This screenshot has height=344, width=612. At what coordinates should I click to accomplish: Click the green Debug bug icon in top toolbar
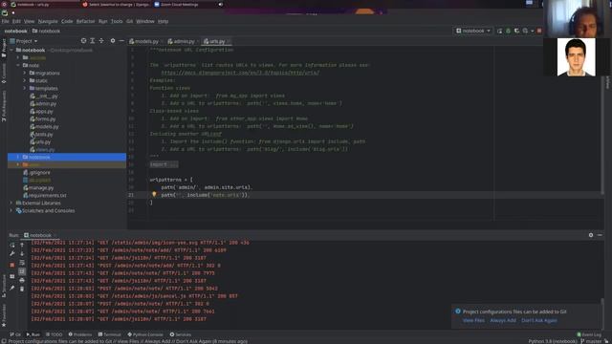click(508, 31)
